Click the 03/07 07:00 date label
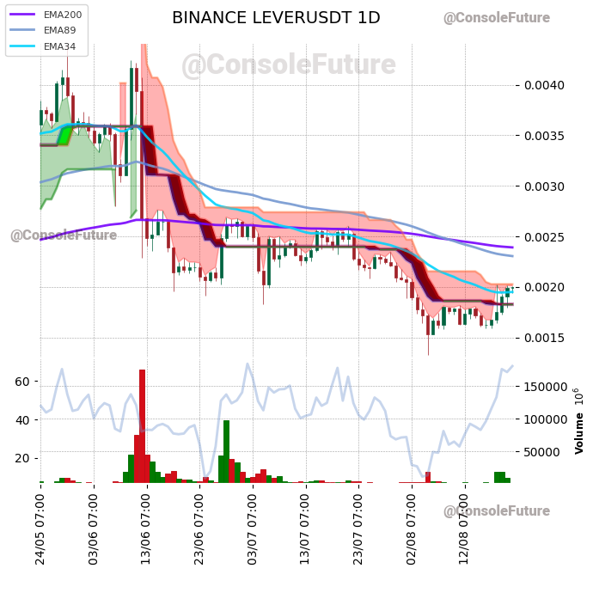 click(253, 529)
